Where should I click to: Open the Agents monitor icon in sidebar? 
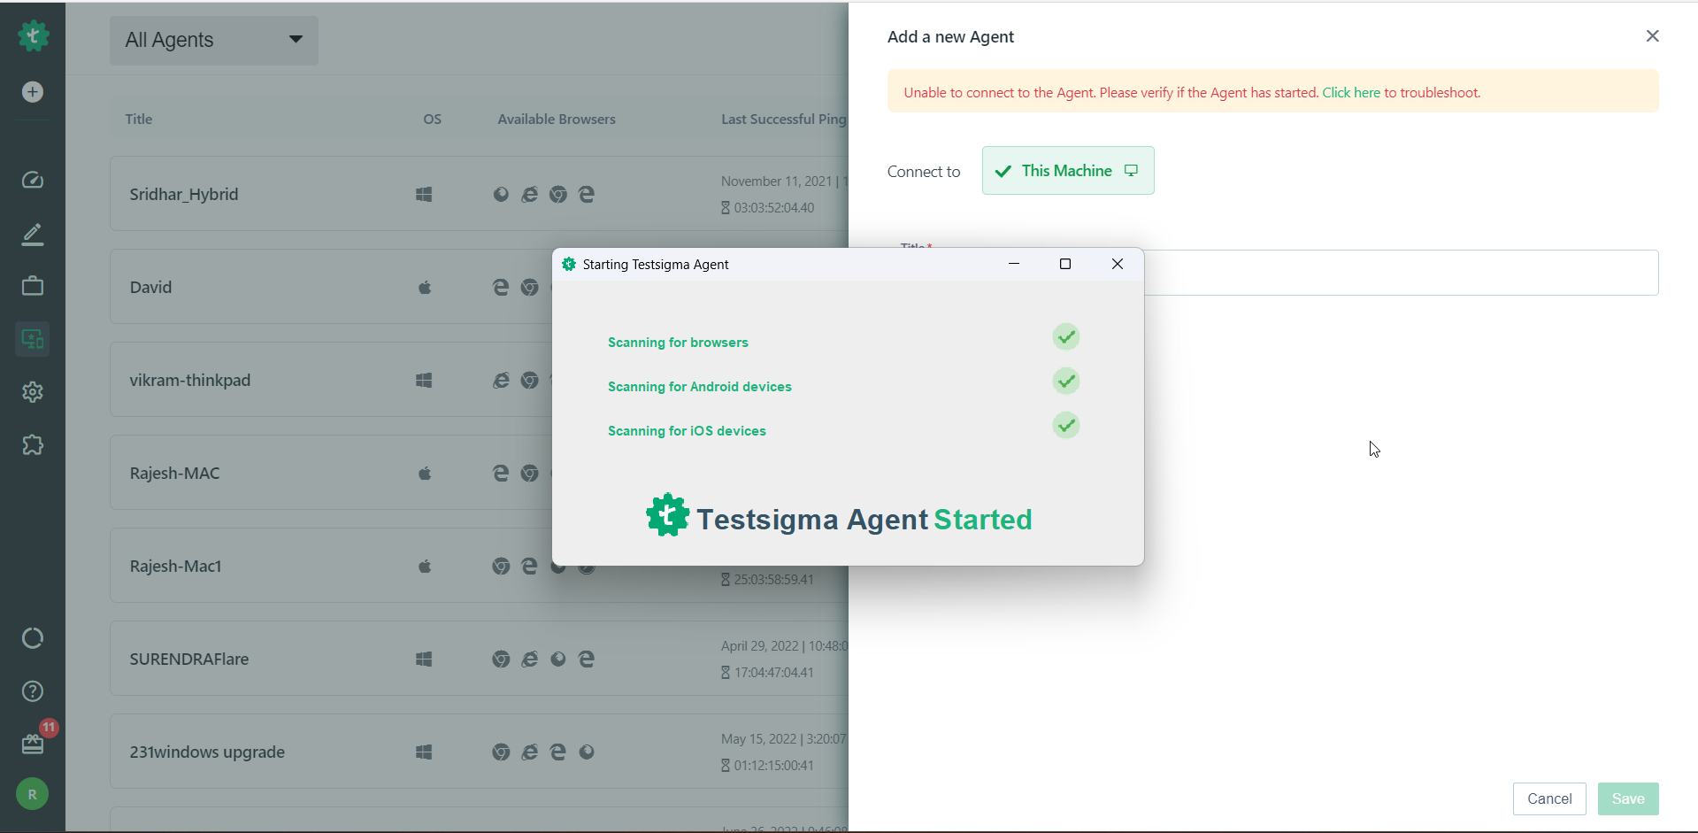click(33, 339)
